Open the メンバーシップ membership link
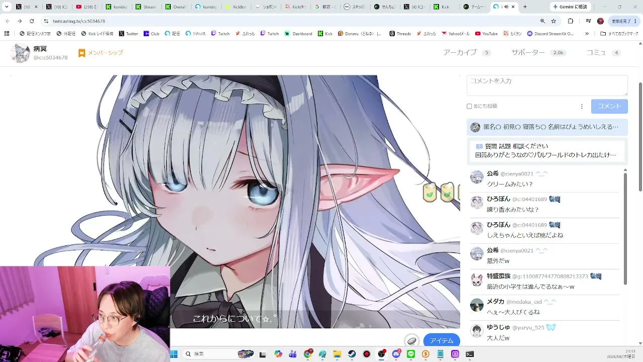 click(x=100, y=53)
